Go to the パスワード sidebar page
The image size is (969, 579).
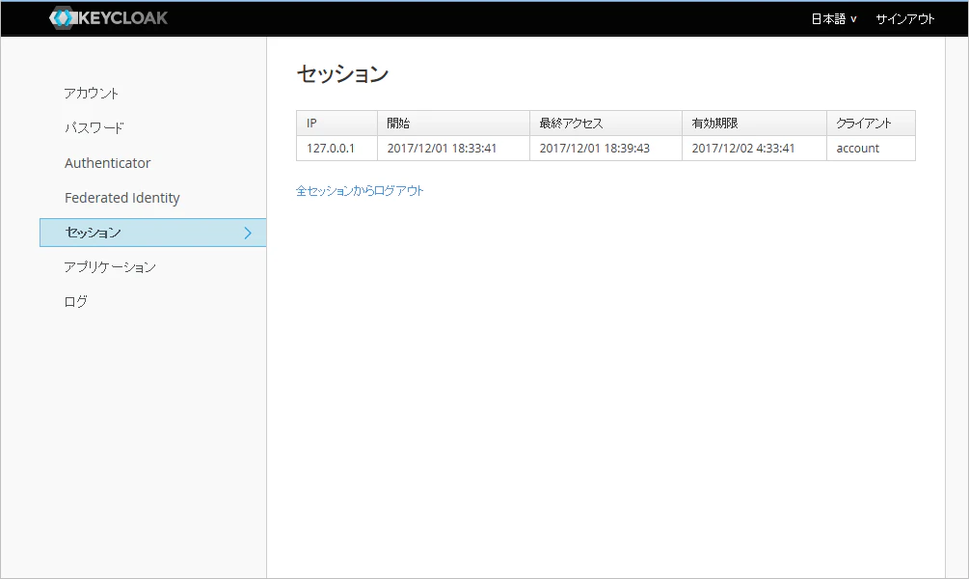94,128
